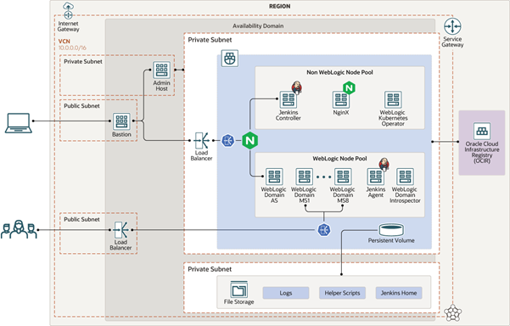
Task: Select the large green NginX hexagon icon
Action: (249, 141)
